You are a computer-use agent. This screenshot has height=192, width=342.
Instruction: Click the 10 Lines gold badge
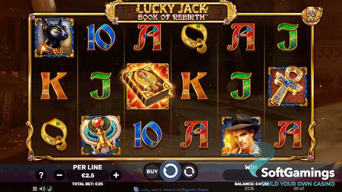[312, 16]
